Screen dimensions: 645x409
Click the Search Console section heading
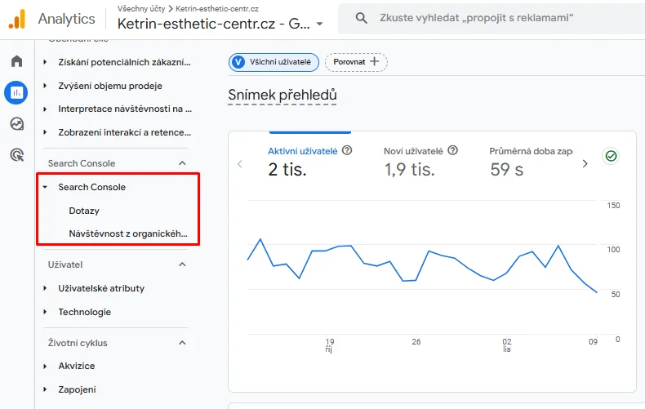82,163
